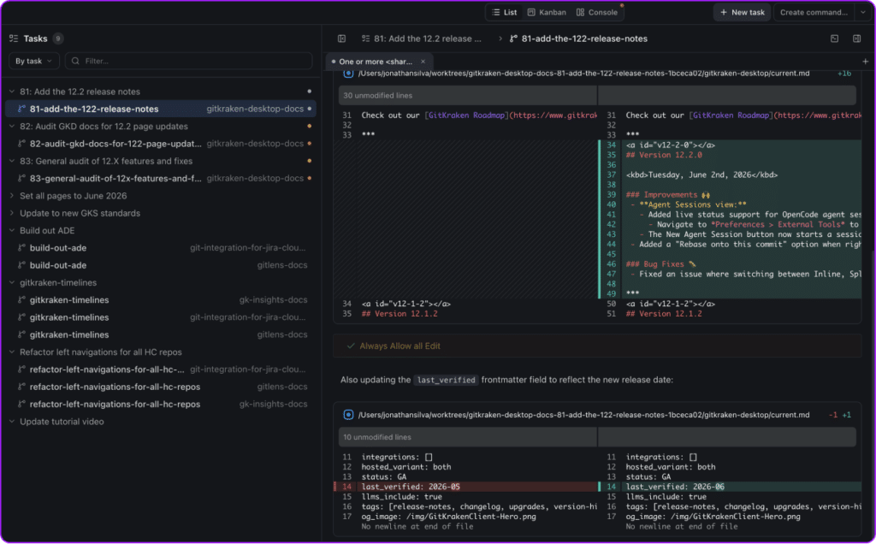Click the Create command button
876x544 pixels.
pyautogui.click(x=814, y=12)
